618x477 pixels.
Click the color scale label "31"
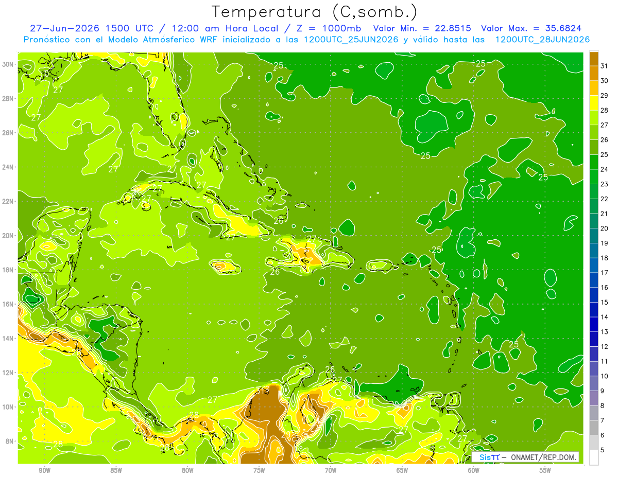tap(605, 66)
